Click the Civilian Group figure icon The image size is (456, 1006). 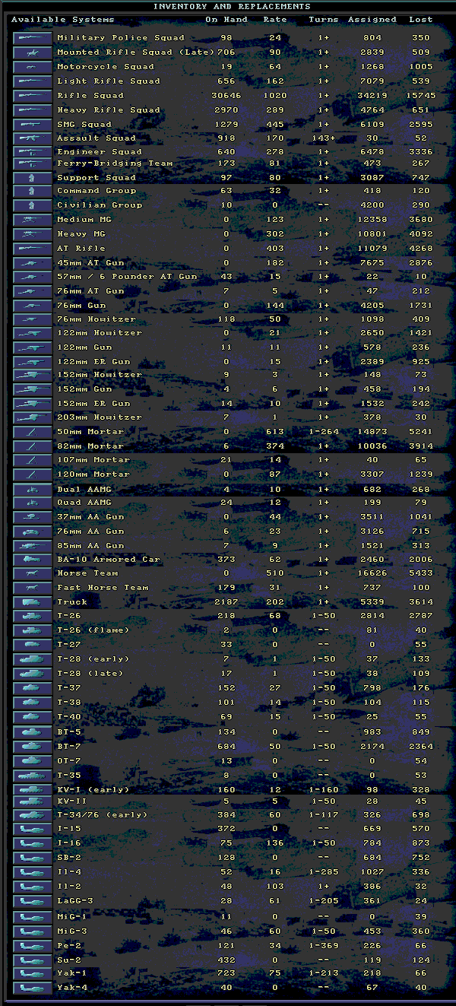pyautogui.click(x=33, y=205)
